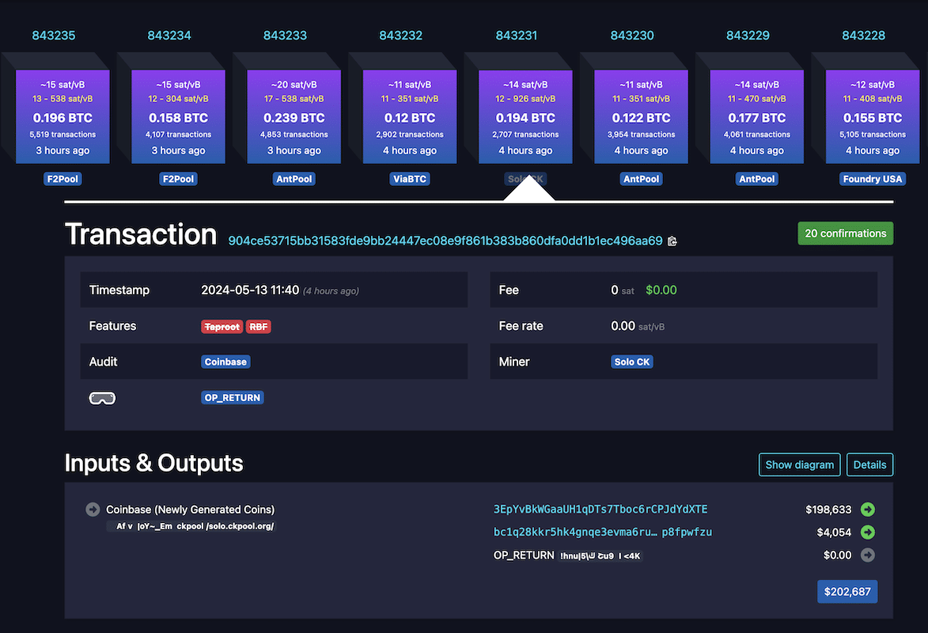928x633 pixels.
Task: Click the Taproot feature badge
Action: [222, 326]
